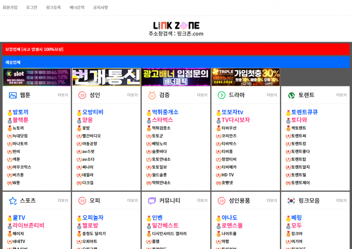Click the gold medal beside 쿨TV
Viewport: 352px width, 249px height.
(x=10, y=218)
